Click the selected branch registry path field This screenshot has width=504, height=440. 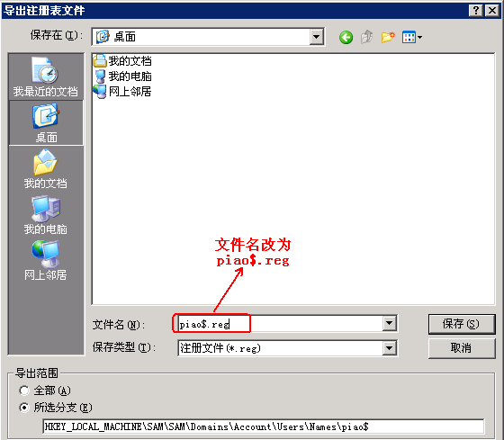pos(263,427)
